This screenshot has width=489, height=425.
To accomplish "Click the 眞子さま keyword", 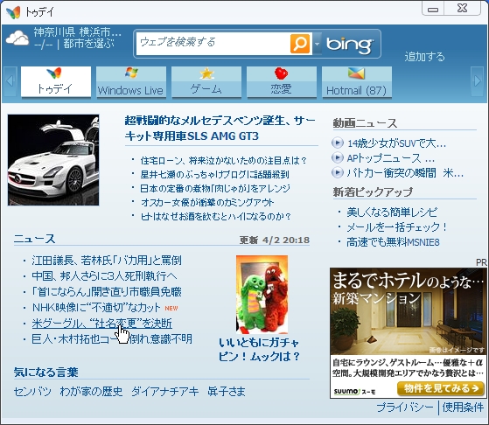I will pos(227,391).
